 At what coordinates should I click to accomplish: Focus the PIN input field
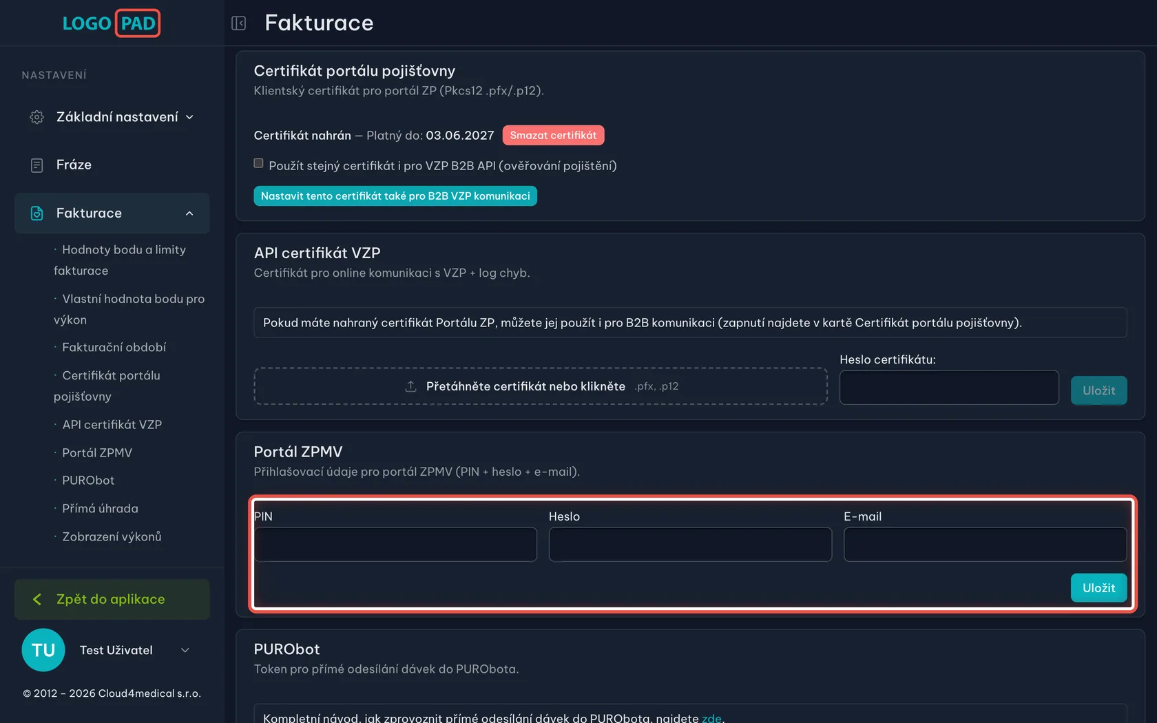pos(395,545)
